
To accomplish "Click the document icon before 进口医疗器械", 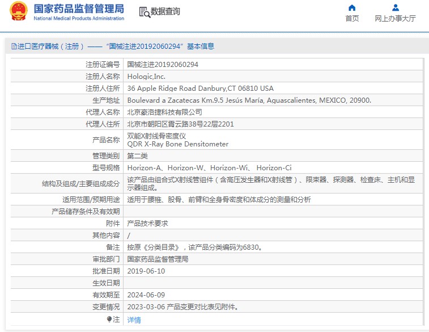I will click(14, 46).
